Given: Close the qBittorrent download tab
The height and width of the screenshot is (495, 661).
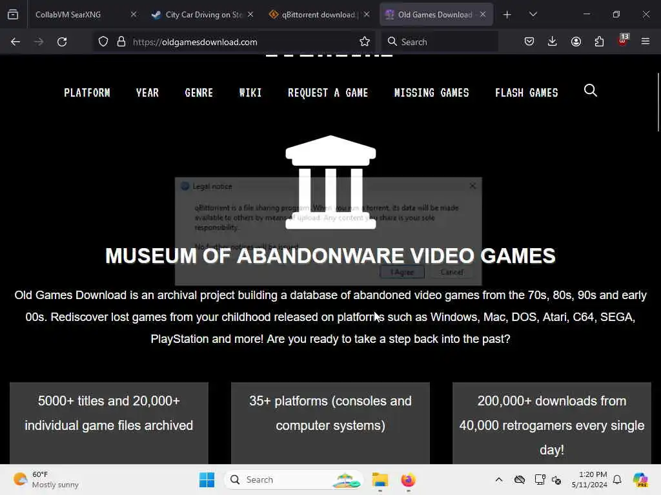Looking at the screenshot, I should click(x=367, y=14).
